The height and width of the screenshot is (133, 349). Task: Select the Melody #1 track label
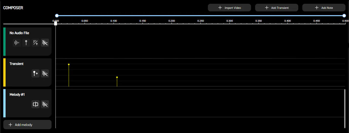(17, 95)
